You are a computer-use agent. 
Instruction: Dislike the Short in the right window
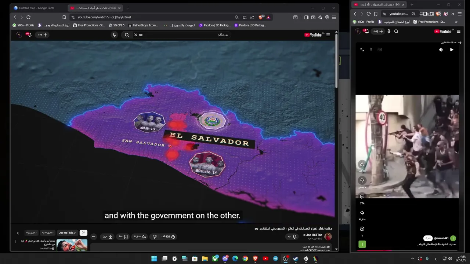362,180
